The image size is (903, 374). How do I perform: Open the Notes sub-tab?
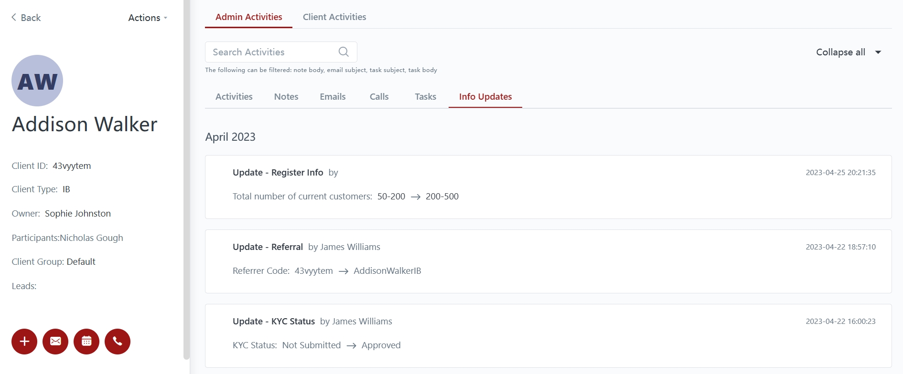coord(286,97)
